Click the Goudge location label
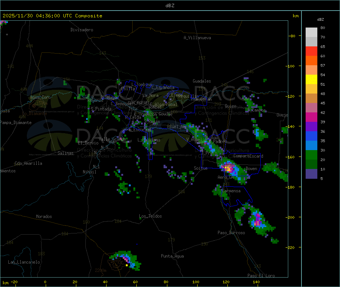The width and height of the screenshot is (340, 287). tap(165, 114)
